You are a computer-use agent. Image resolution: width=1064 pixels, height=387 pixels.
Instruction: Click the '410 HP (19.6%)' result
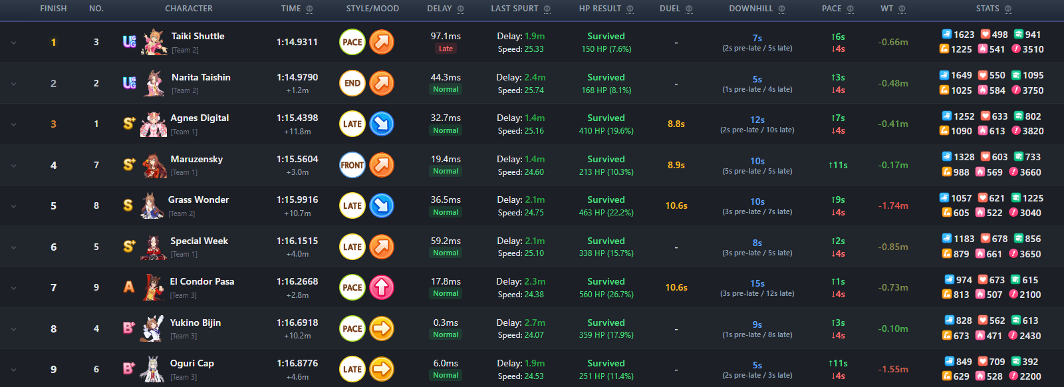pyautogui.click(x=606, y=131)
